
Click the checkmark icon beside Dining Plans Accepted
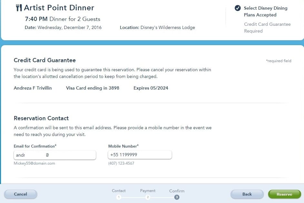pos(238,8)
